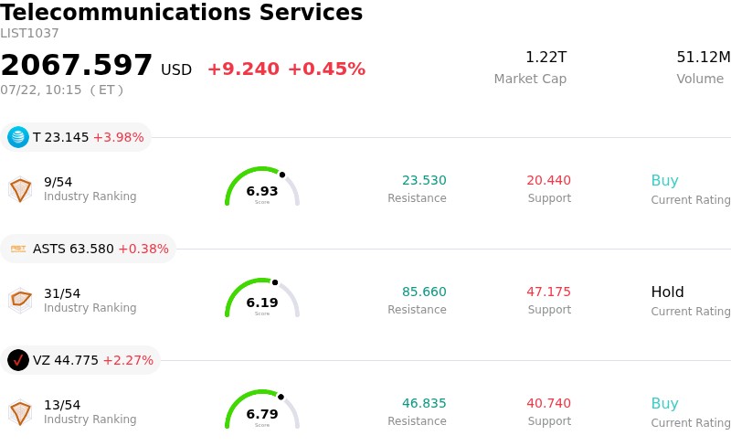
Task: Click the Buy rating for AT&T
Action: tap(664, 180)
